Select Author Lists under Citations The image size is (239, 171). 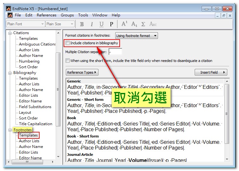[29, 50]
